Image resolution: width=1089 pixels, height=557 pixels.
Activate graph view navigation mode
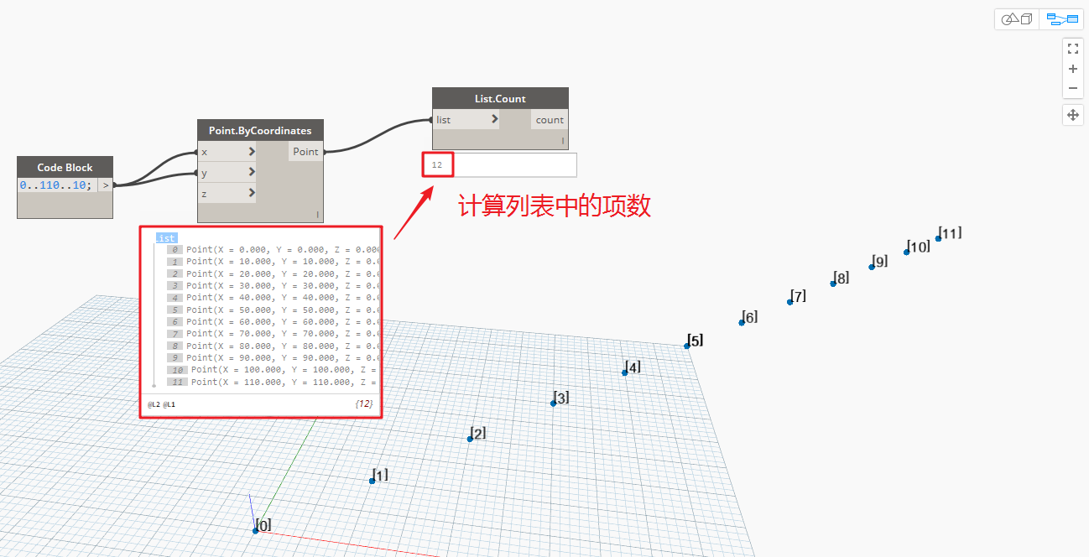pos(1062,19)
